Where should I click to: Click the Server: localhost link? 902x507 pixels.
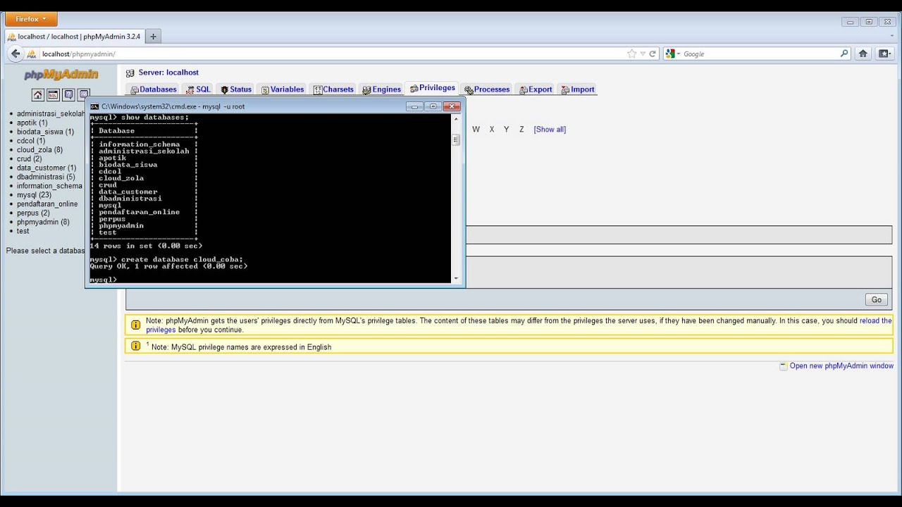[168, 73]
